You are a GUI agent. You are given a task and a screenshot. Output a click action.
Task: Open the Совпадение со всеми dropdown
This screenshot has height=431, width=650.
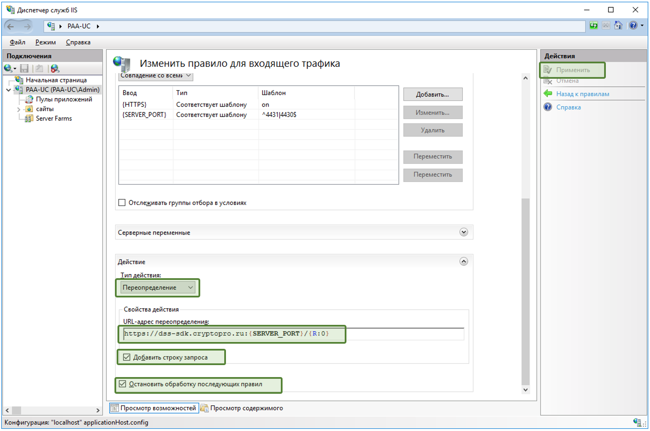[155, 76]
